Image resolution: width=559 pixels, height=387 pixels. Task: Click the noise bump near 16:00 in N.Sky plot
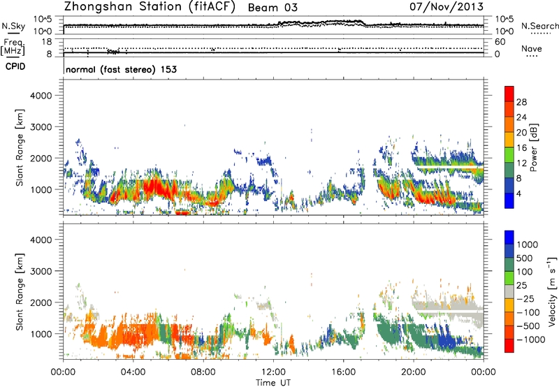click(x=342, y=22)
